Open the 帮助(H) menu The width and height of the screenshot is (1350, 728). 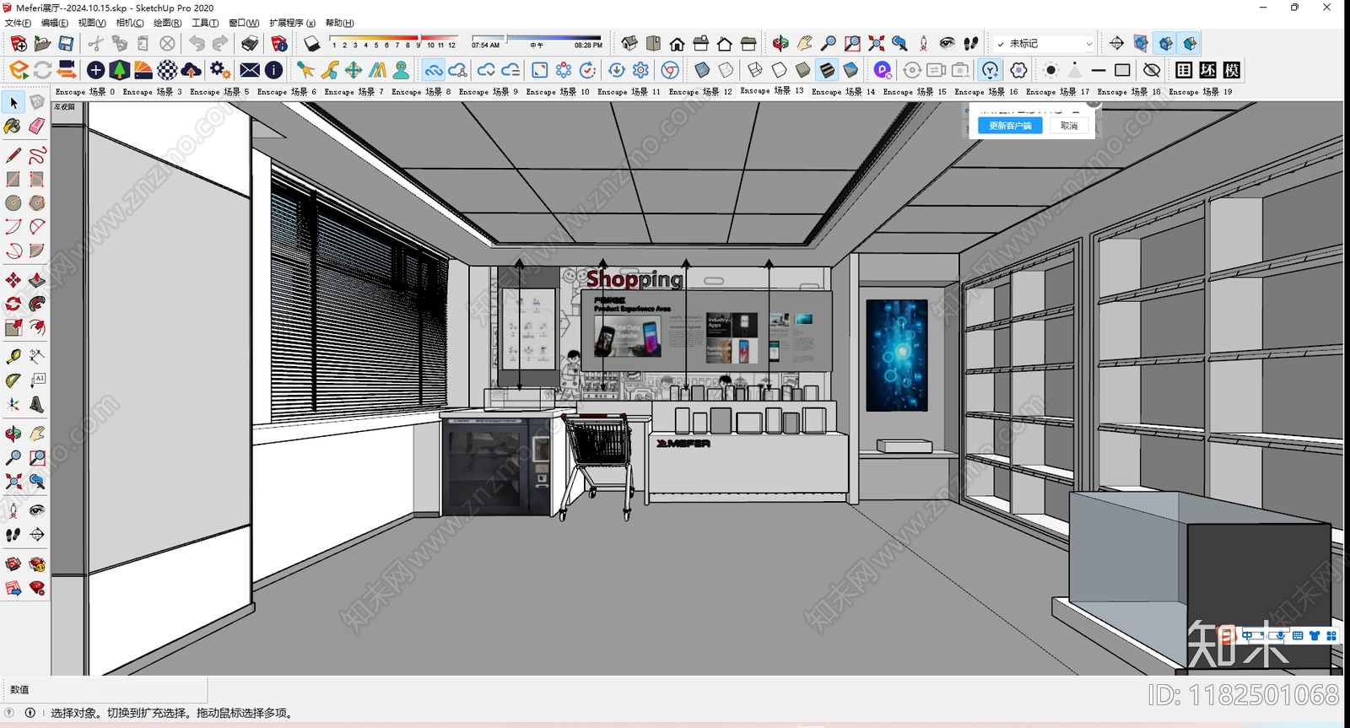(340, 23)
